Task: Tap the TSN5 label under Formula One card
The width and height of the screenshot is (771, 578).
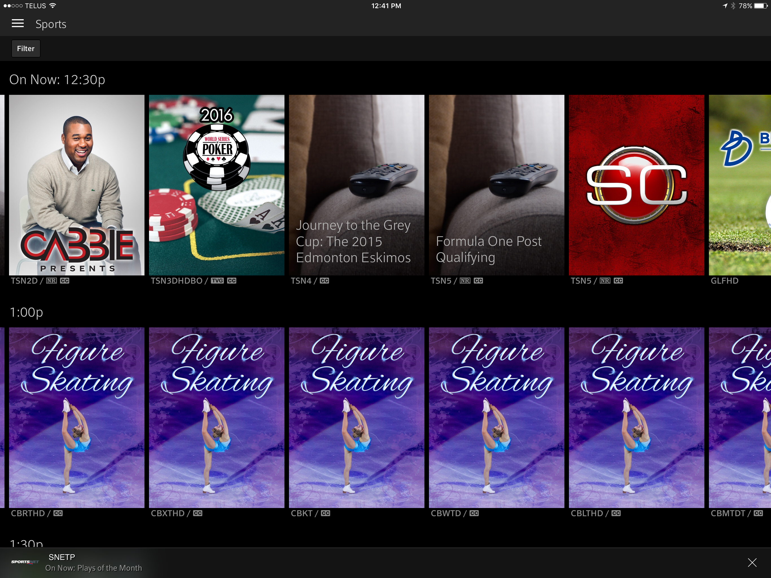Action: (x=441, y=281)
